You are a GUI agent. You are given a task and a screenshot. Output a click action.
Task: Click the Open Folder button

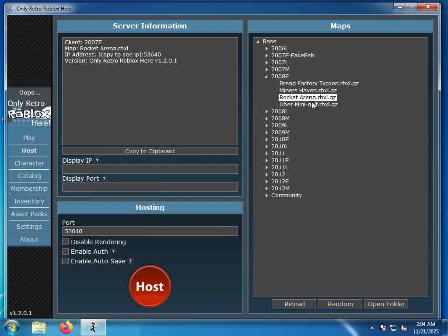coord(386,304)
